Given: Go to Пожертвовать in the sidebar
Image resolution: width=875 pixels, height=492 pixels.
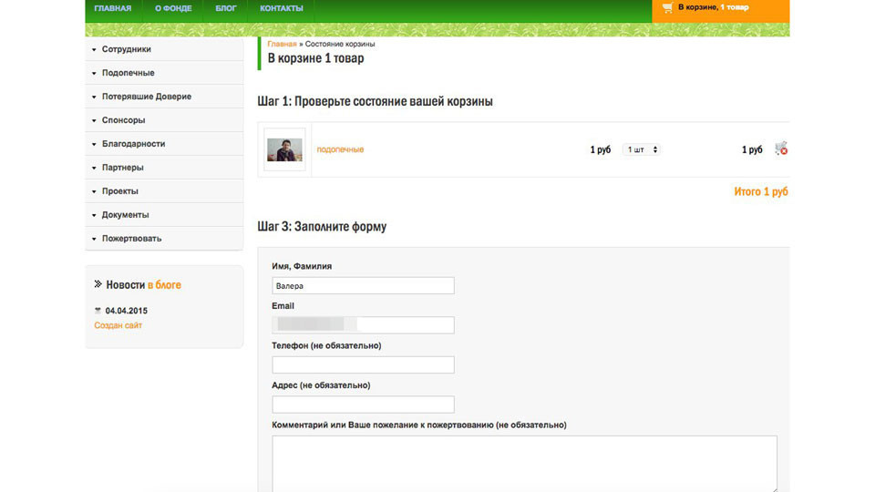Looking at the screenshot, I should (164, 238).
